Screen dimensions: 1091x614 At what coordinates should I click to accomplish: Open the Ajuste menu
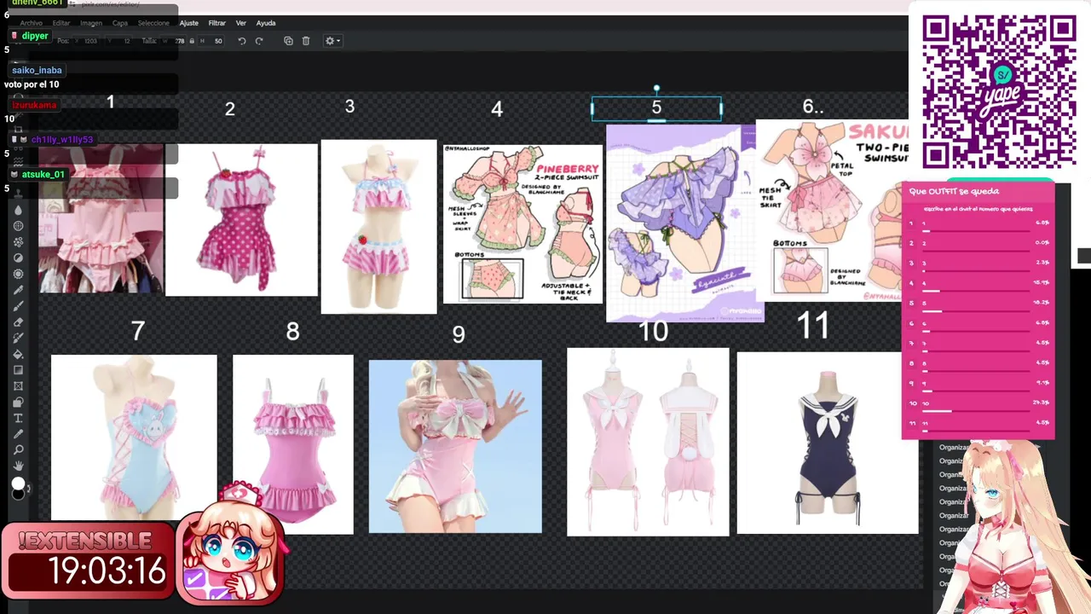coord(189,23)
